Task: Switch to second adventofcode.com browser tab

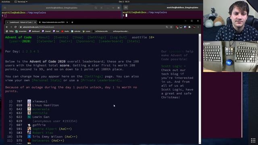Action: (53, 22)
